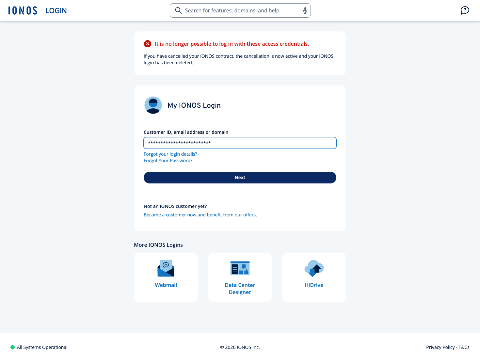Focus the features and domains search field
Viewport: 480px width, 361px height.
pos(240,10)
